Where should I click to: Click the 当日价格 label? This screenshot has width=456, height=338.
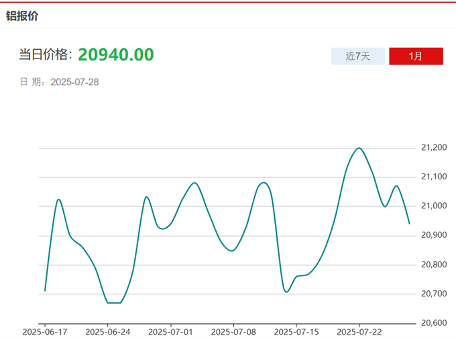pos(45,55)
